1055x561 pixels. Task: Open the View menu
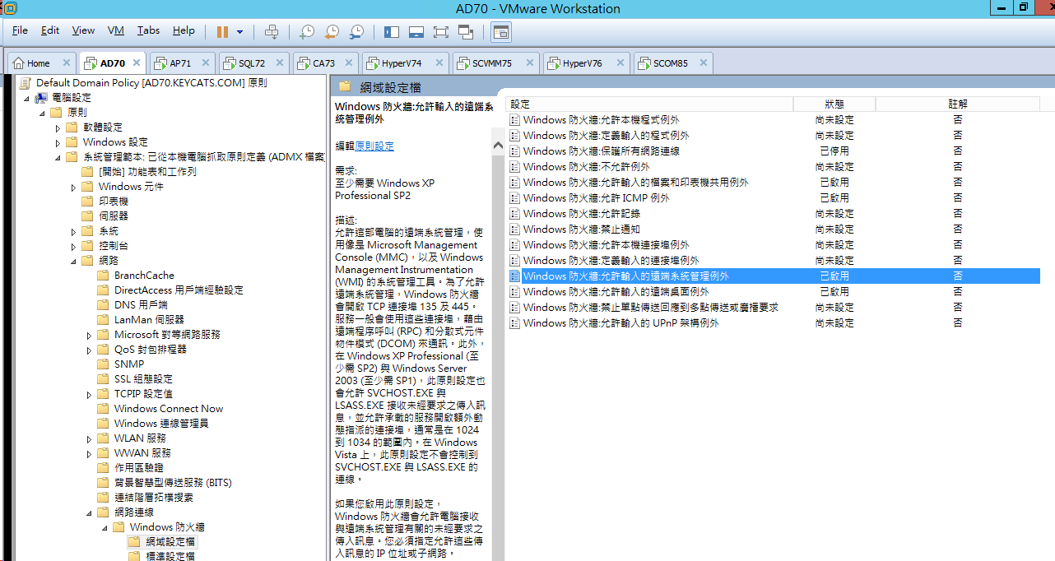[x=83, y=30]
